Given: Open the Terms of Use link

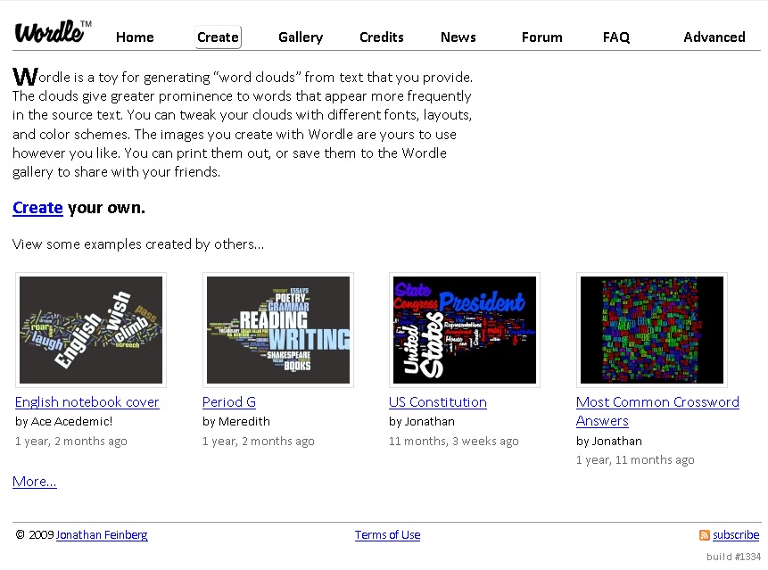Looking at the screenshot, I should pos(387,534).
